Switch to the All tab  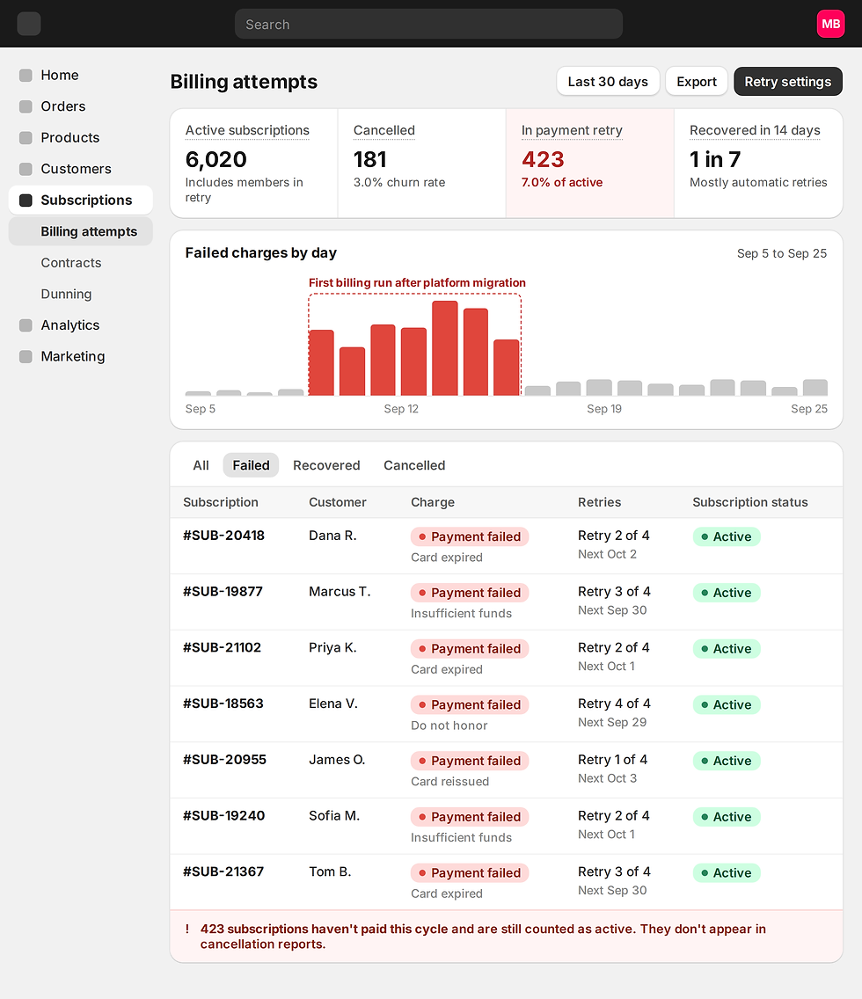click(x=201, y=465)
